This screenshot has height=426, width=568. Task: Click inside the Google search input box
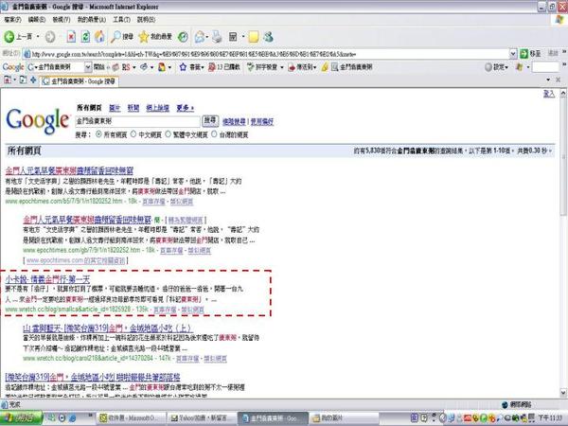coord(137,121)
